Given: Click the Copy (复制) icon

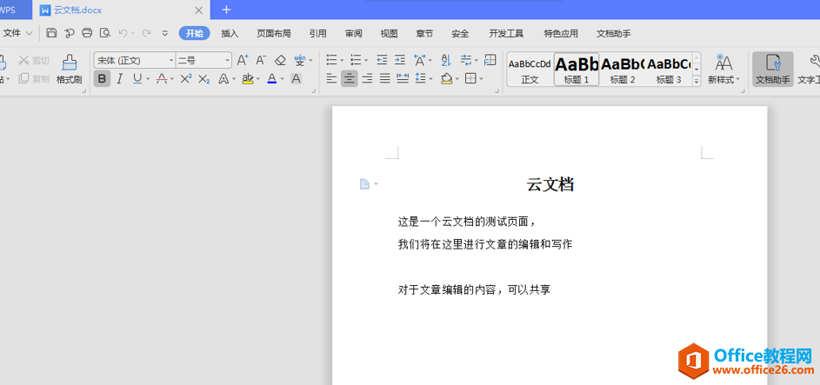Looking at the screenshot, I should click(x=34, y=79).
